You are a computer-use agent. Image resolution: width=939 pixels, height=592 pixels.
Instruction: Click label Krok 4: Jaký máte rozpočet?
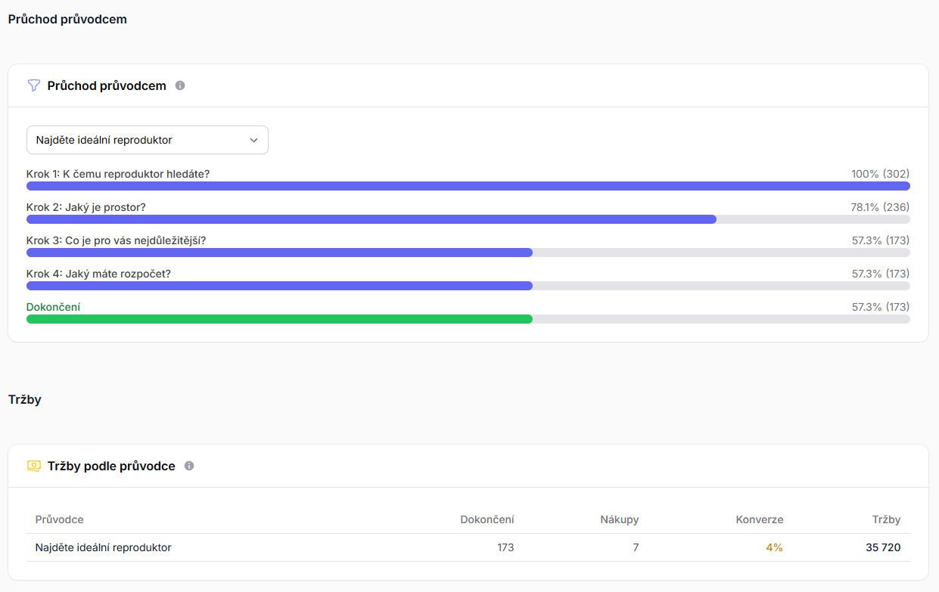tap(99, 274)
